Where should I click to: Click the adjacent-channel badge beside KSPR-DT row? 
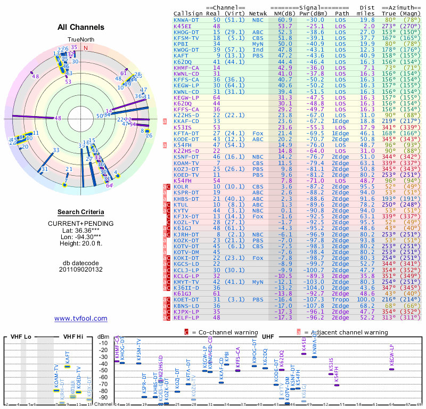pos(165,193)
